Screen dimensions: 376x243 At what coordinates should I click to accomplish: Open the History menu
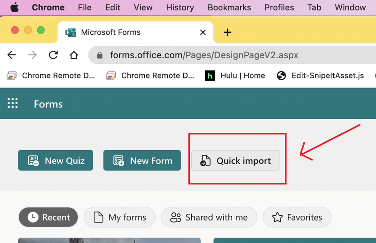(180, 8)
